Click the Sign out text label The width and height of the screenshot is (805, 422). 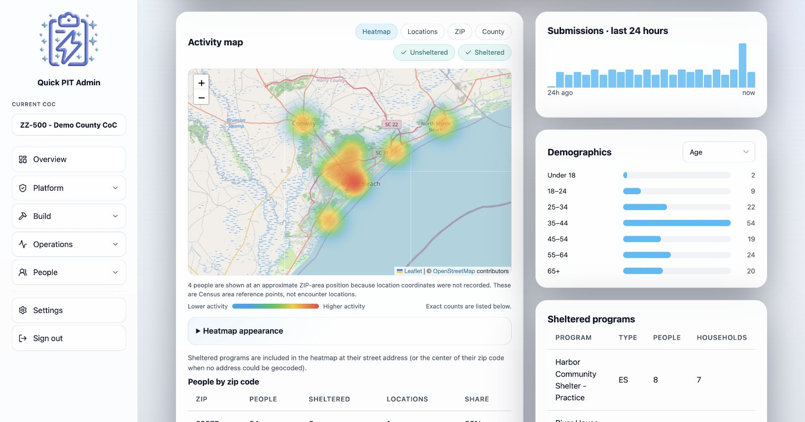48,338
